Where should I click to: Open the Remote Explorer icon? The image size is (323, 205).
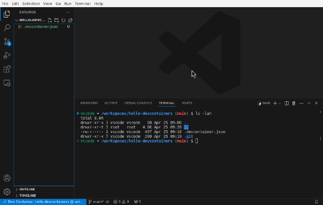point(7,83)
